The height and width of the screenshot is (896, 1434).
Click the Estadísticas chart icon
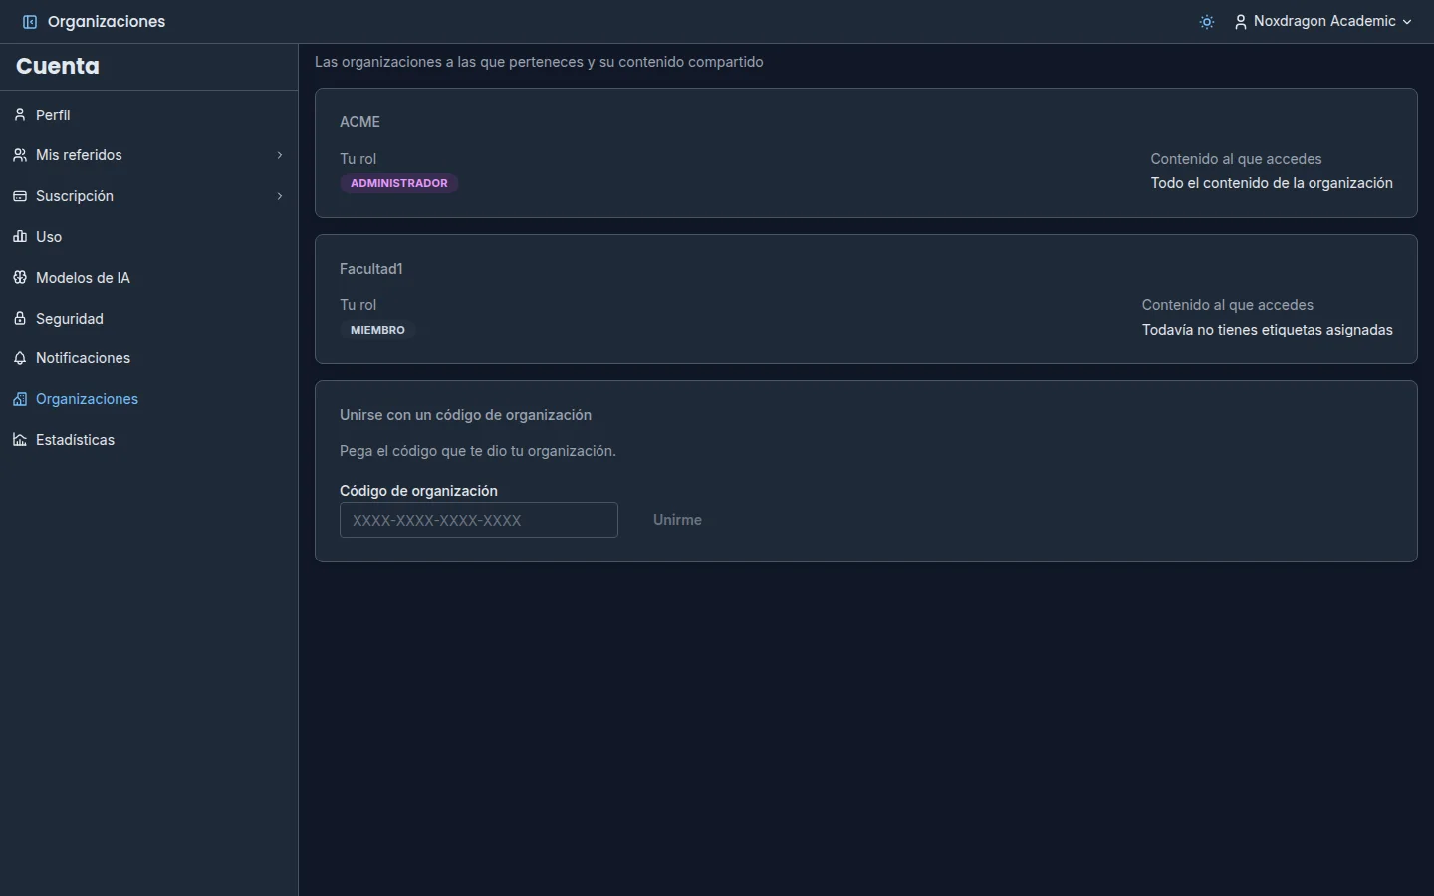pyautogui.click(x=20, y=440)
